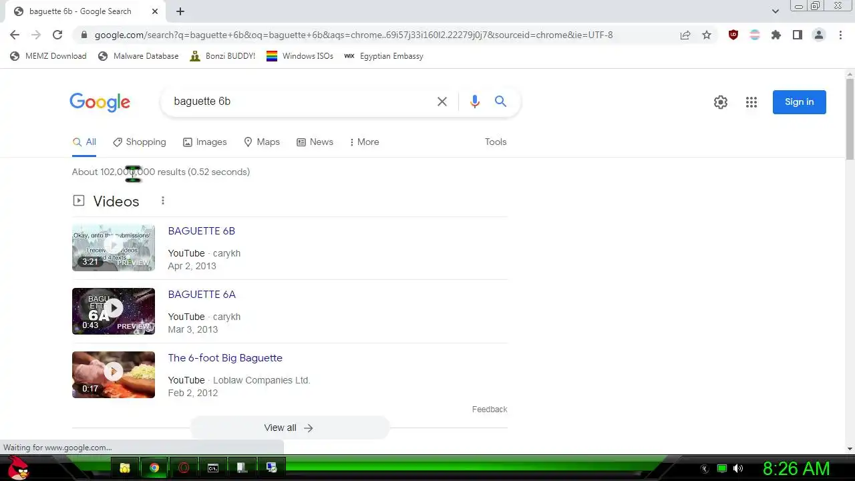
Task: Open File Explorer from the taskbar
Action: 125,468
